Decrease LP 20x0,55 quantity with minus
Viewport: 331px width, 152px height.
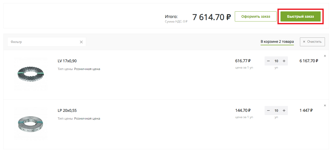pyautogui.click(x=268, y=111)
